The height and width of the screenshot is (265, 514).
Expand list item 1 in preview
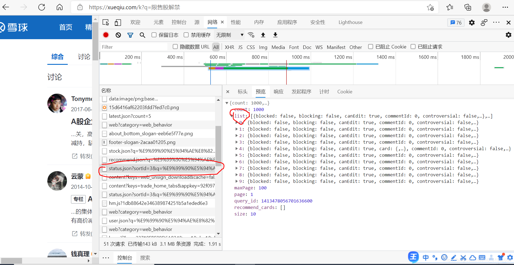(236, 129)
